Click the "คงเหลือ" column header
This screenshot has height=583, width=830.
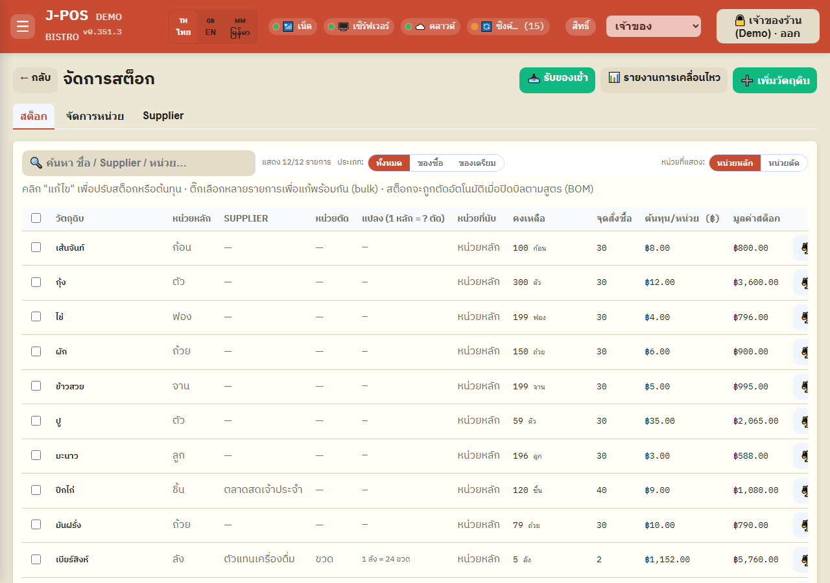(x=529, y=218)
